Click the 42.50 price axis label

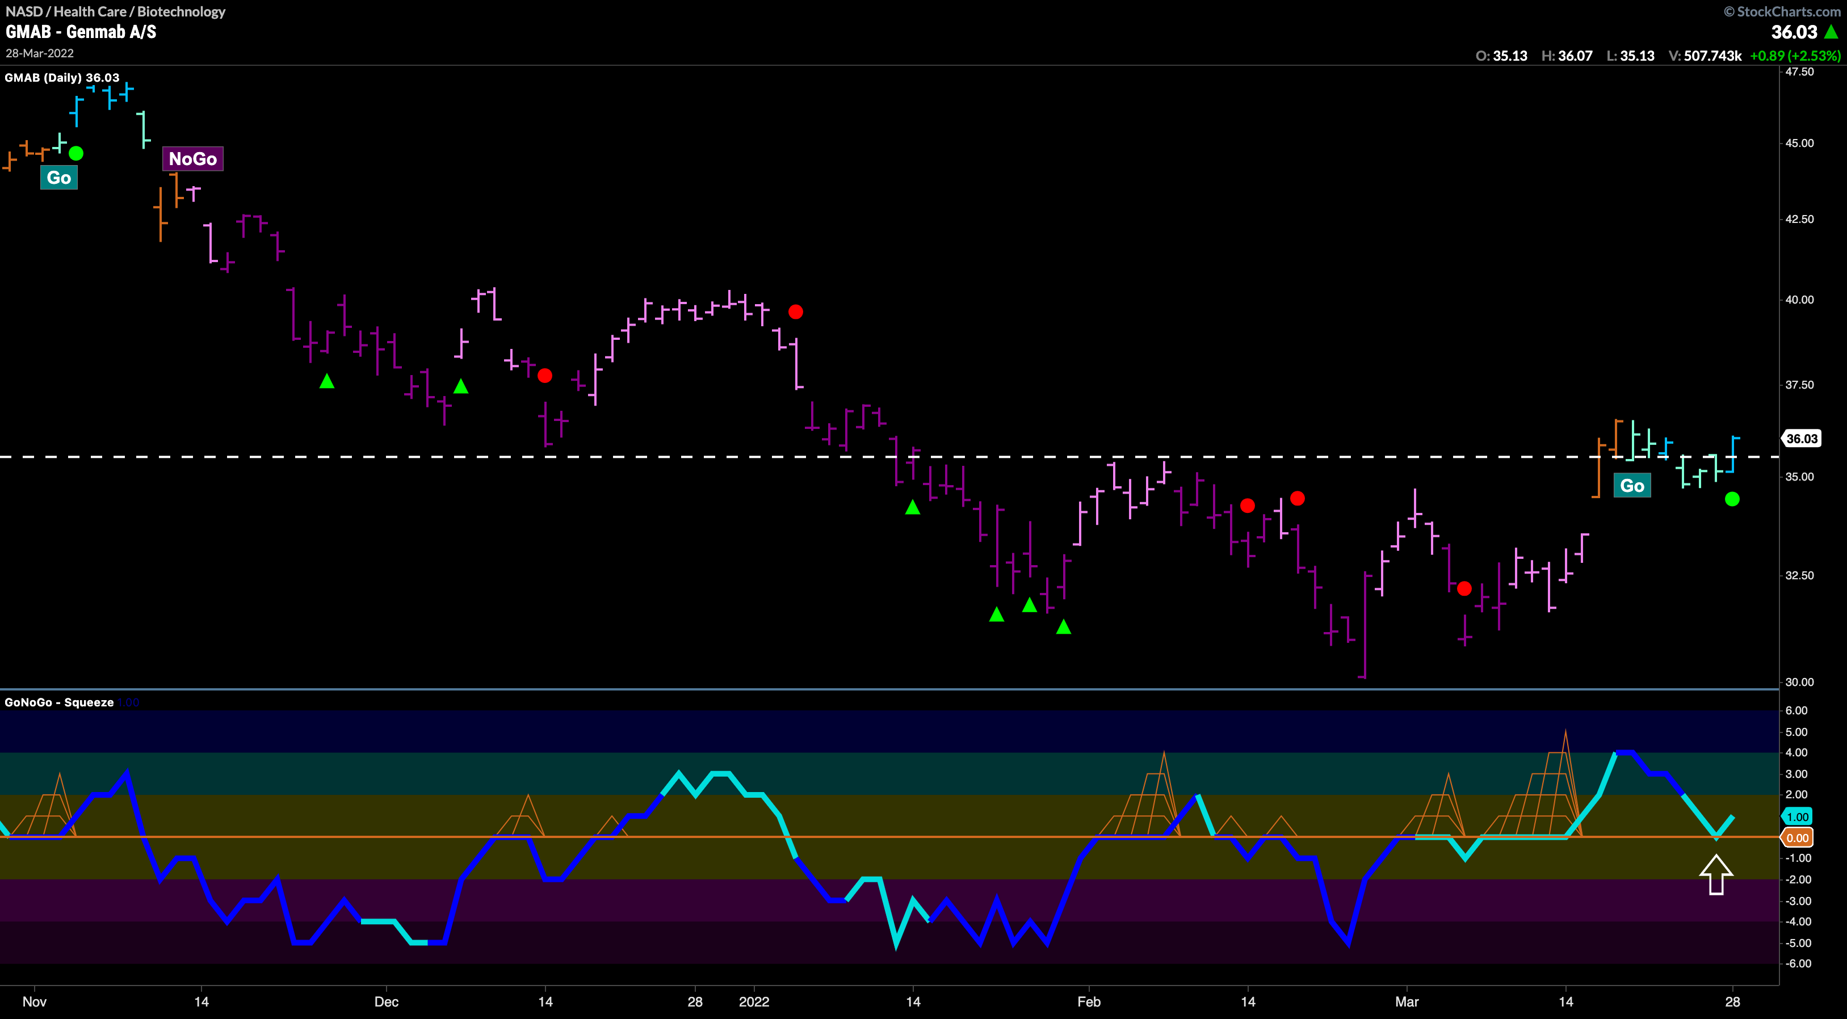tap(1800, 219)
